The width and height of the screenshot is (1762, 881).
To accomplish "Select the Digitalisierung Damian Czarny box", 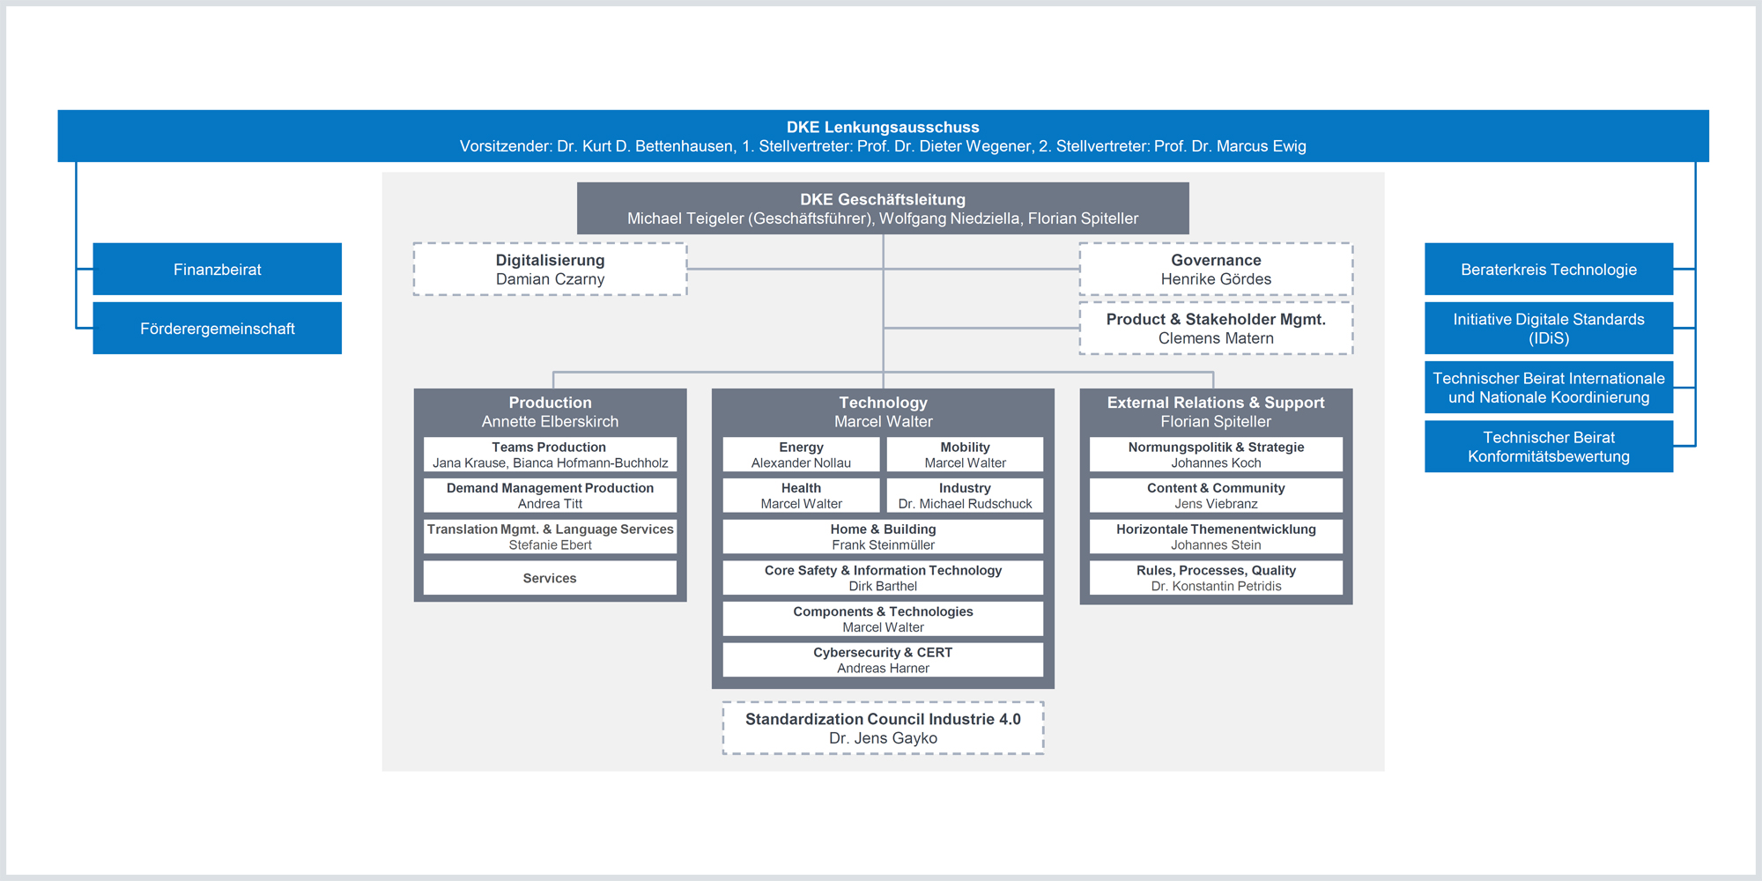I will tap(550, 270).
